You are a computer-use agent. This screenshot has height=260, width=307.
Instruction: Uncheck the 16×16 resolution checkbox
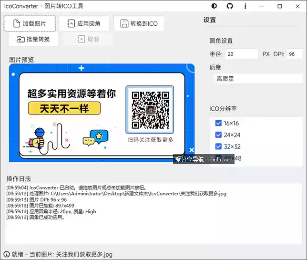(x=218, y=123)
